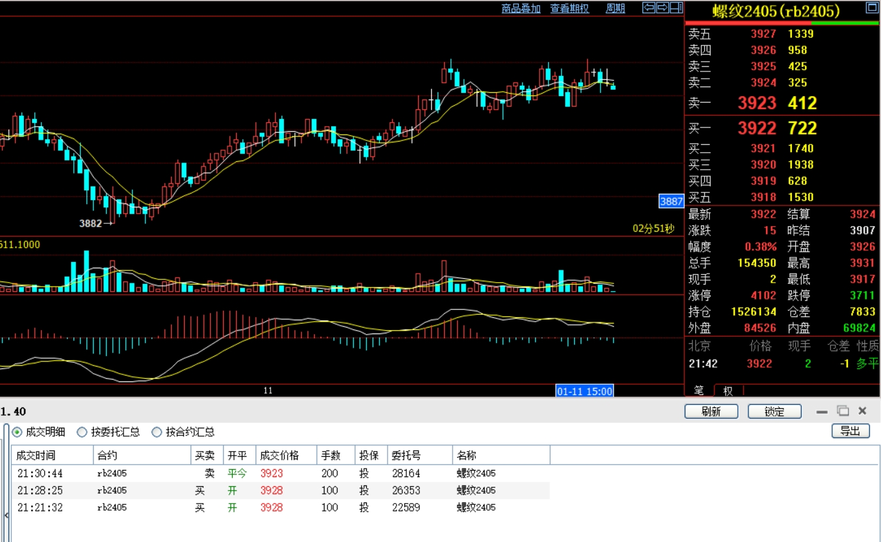Image resolution: width=881 pixels, height=542 pixels.
Task: Close the trade detail panel
Action: [x=863, y=411]
